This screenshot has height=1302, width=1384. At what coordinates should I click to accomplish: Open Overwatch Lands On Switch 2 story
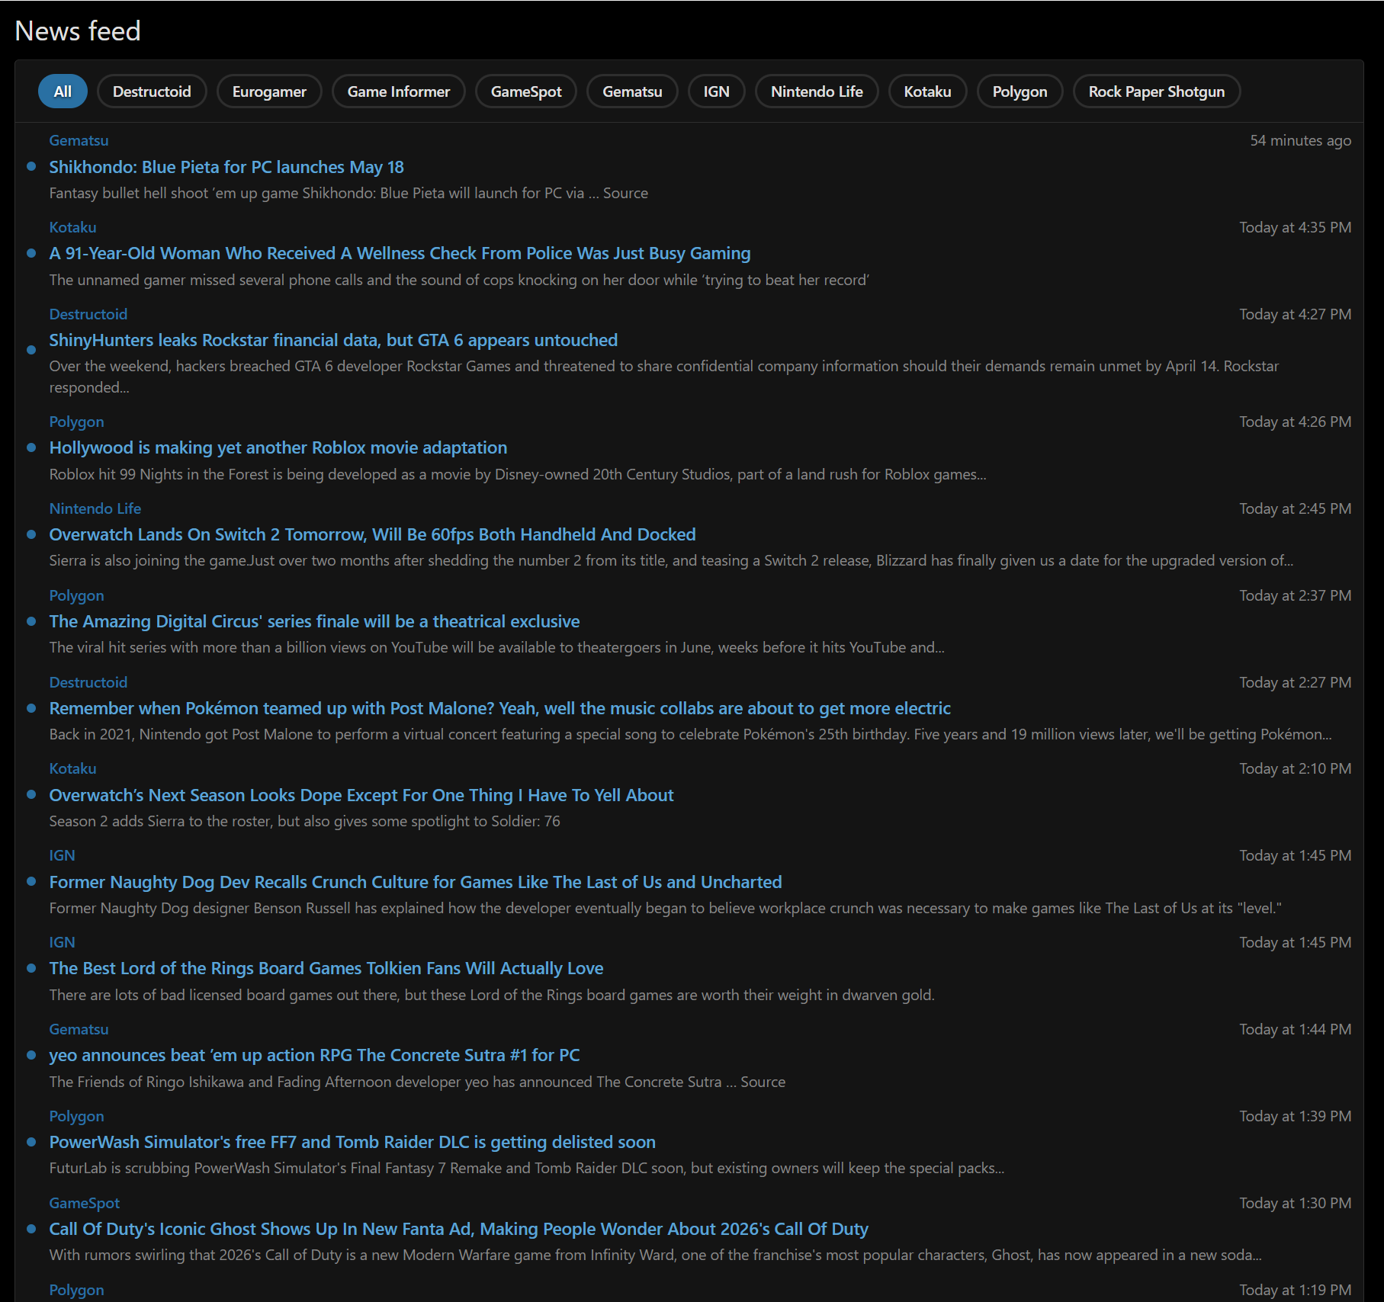tap(372, 534)
